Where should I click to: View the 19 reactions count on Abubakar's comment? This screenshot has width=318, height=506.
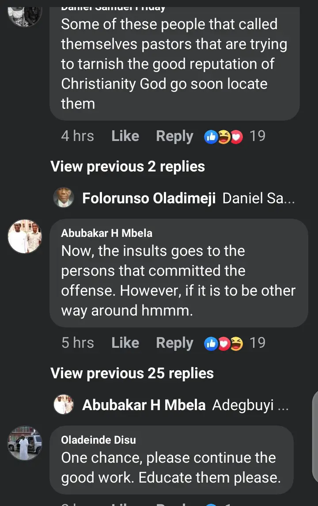(x=257, y=343)
